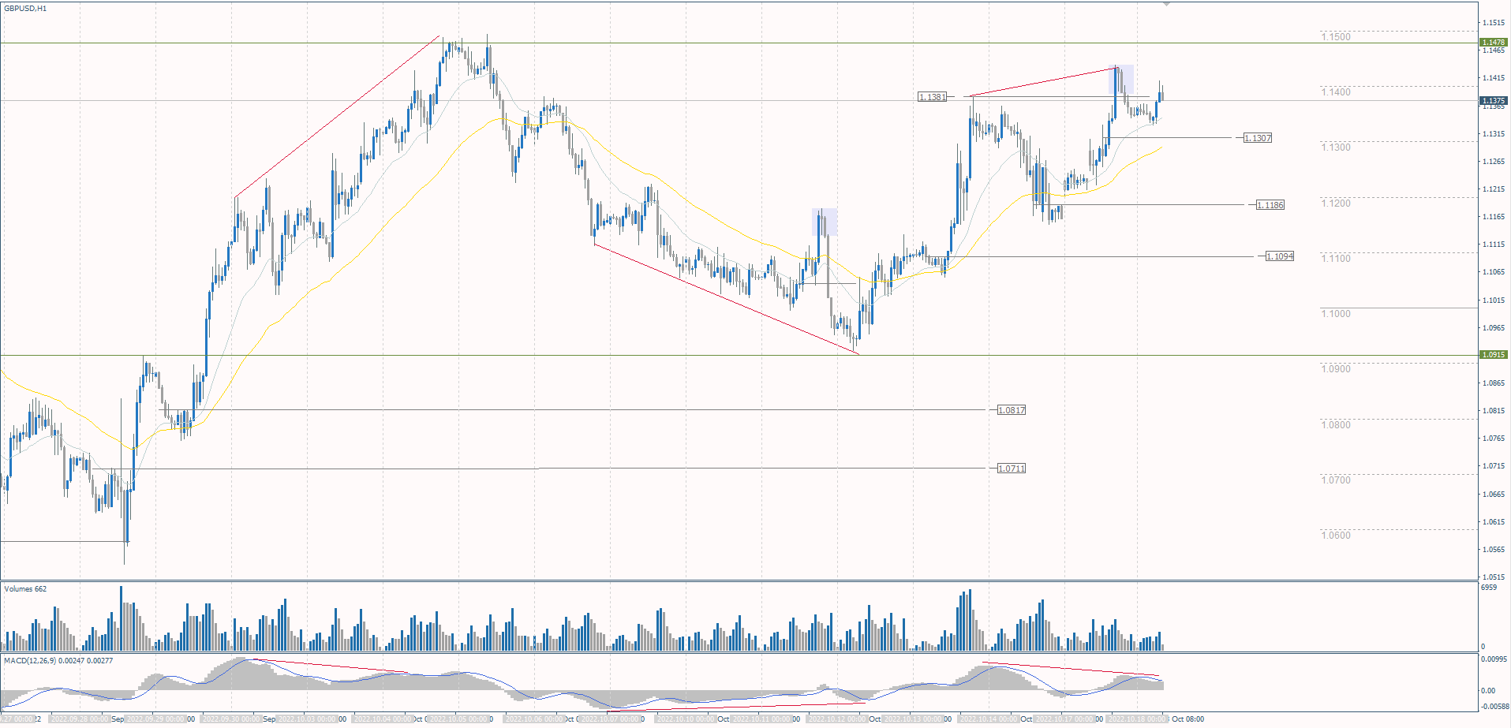Click the 1.0800 round level label

1336,425
